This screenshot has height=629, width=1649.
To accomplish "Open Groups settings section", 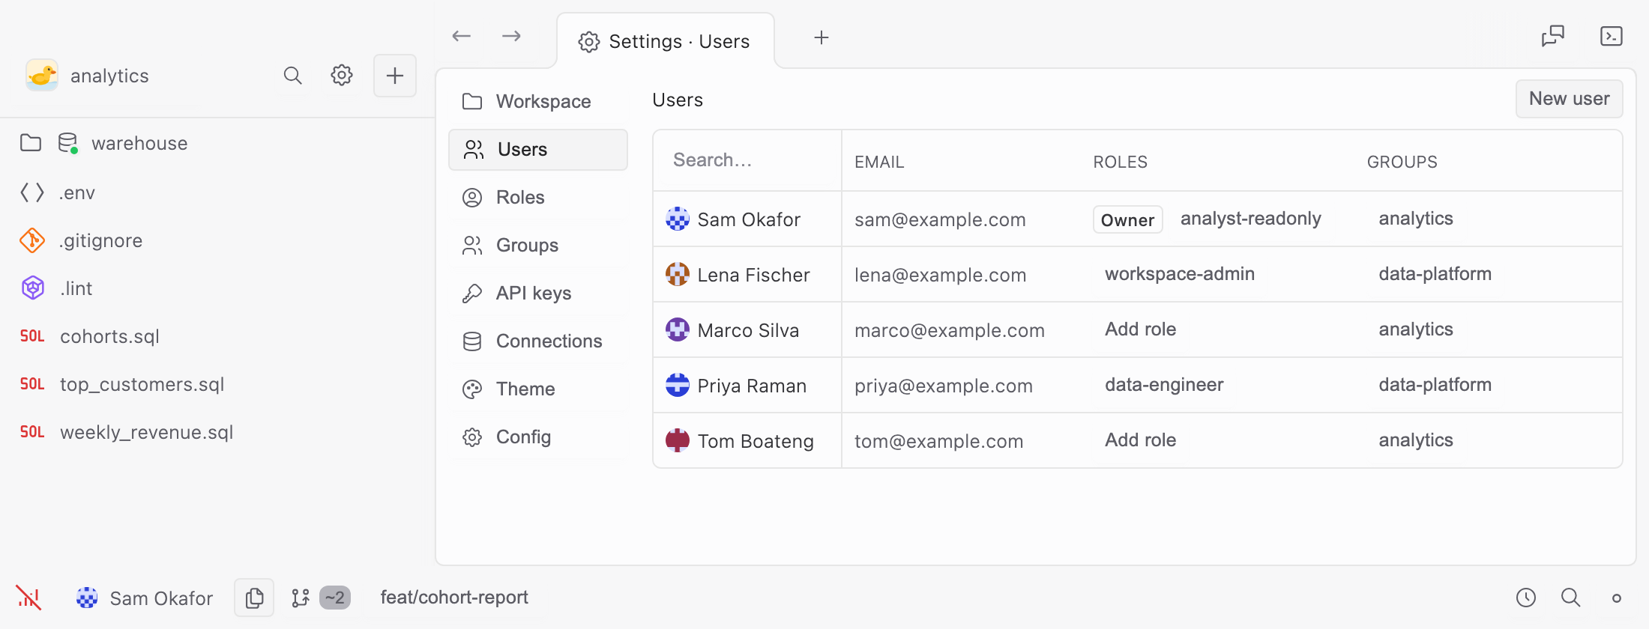I will tap(538, 246).
